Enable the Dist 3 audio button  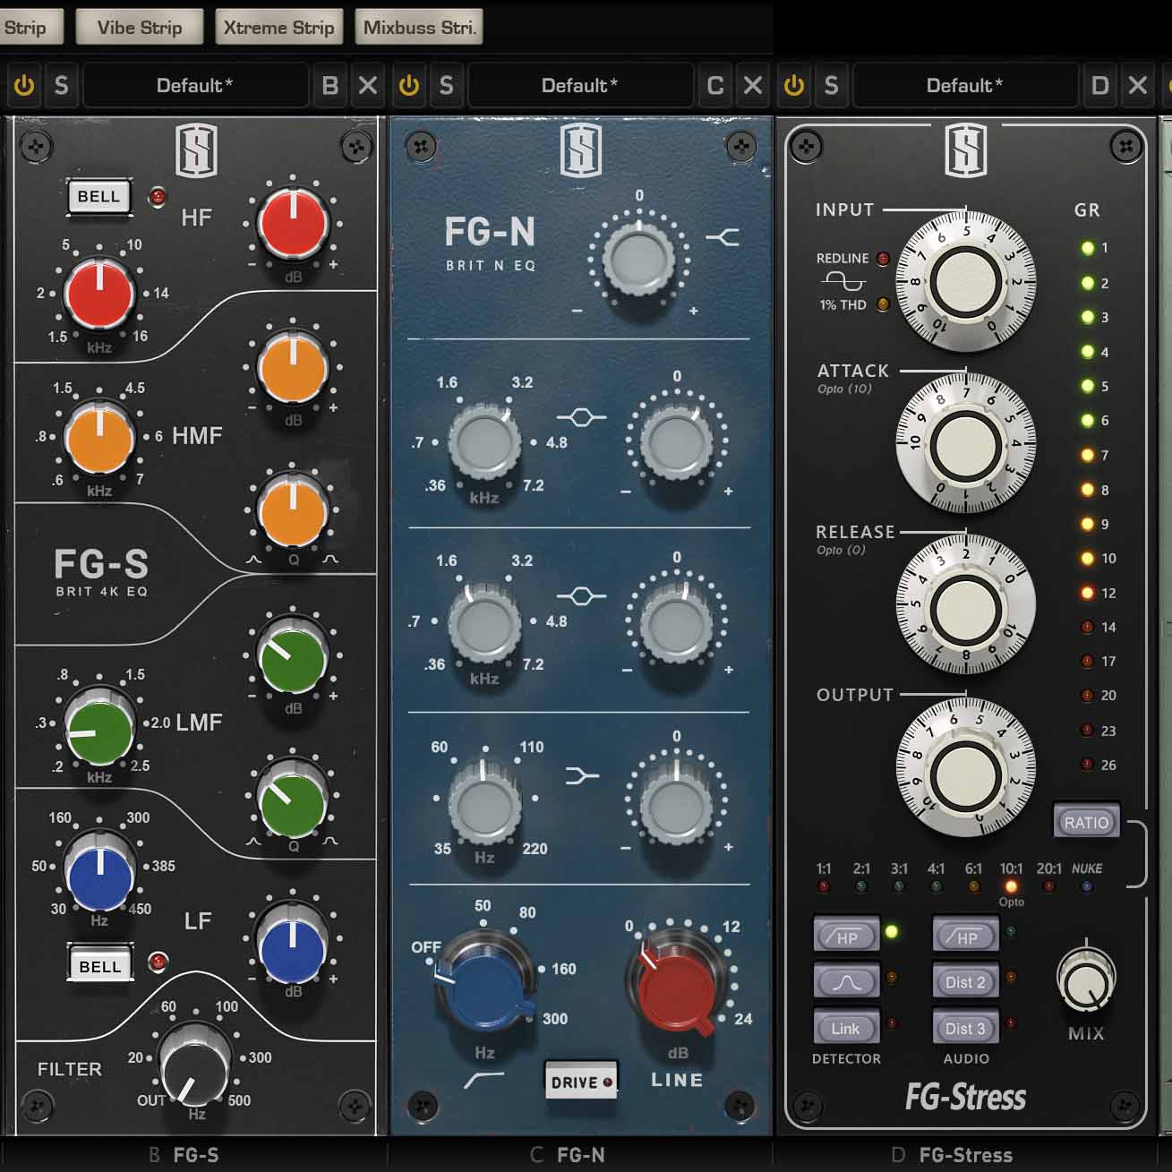pyautogui.click(x=965, y=1028)
